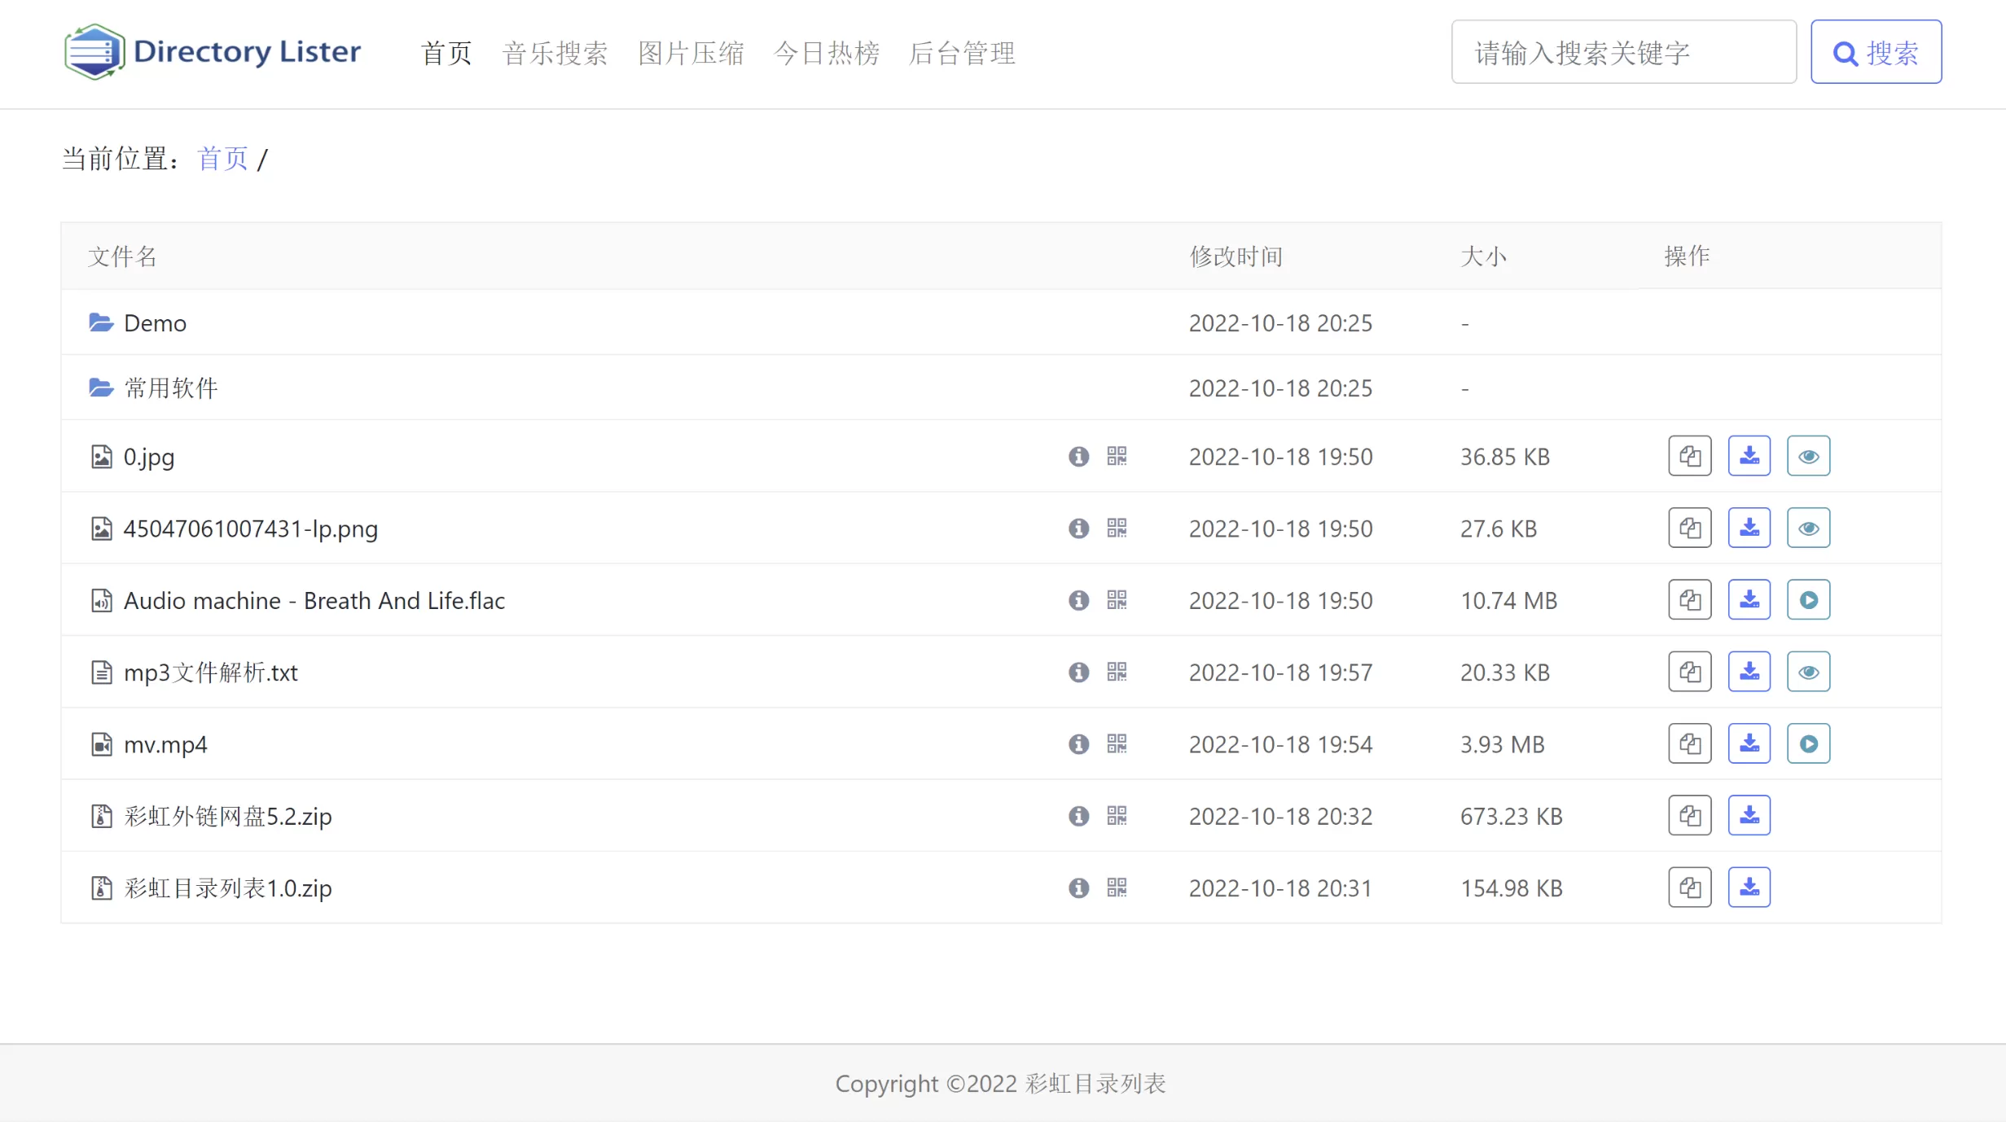
Task: Toggle preview eye icon for 0.jpg
Action: (x=1807, y=456)
